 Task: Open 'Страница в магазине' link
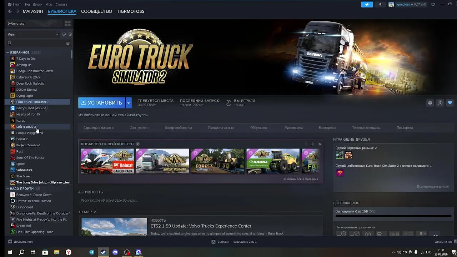pyautogui.click(x=99, y=128)
